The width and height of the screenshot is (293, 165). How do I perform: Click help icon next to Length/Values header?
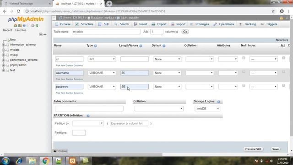[141, 46]
